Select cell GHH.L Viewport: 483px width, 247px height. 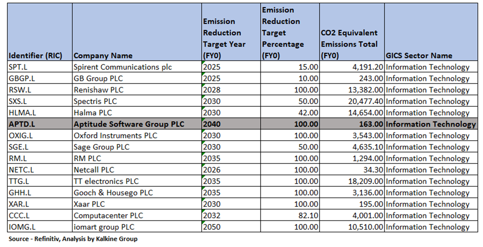pos(40,193)
